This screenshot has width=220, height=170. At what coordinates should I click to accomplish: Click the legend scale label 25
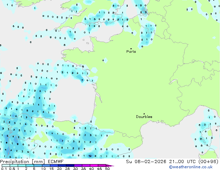click(x=67, y=169)
